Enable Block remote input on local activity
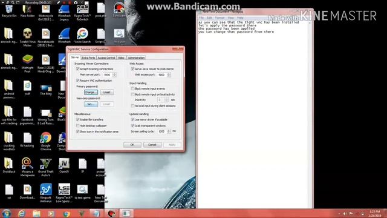Image resolution: width=387 pixels, height=218 pixels. pos(132,94)
